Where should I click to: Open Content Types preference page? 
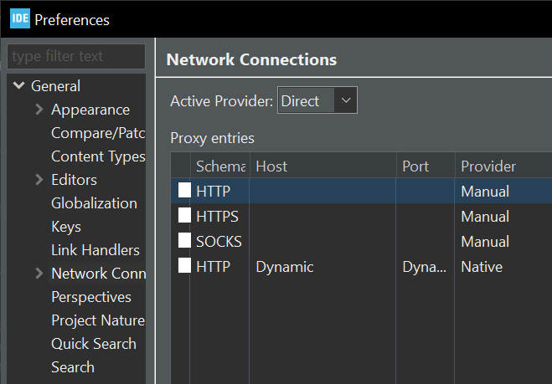(97, 156)
